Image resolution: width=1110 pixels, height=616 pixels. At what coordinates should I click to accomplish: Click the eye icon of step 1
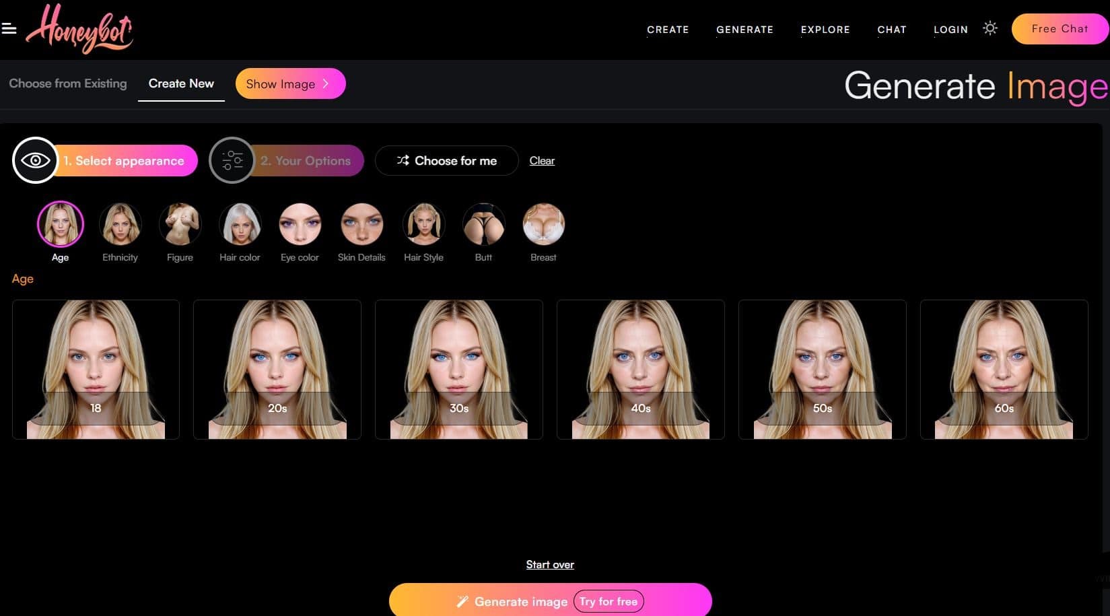coord(35,160)
